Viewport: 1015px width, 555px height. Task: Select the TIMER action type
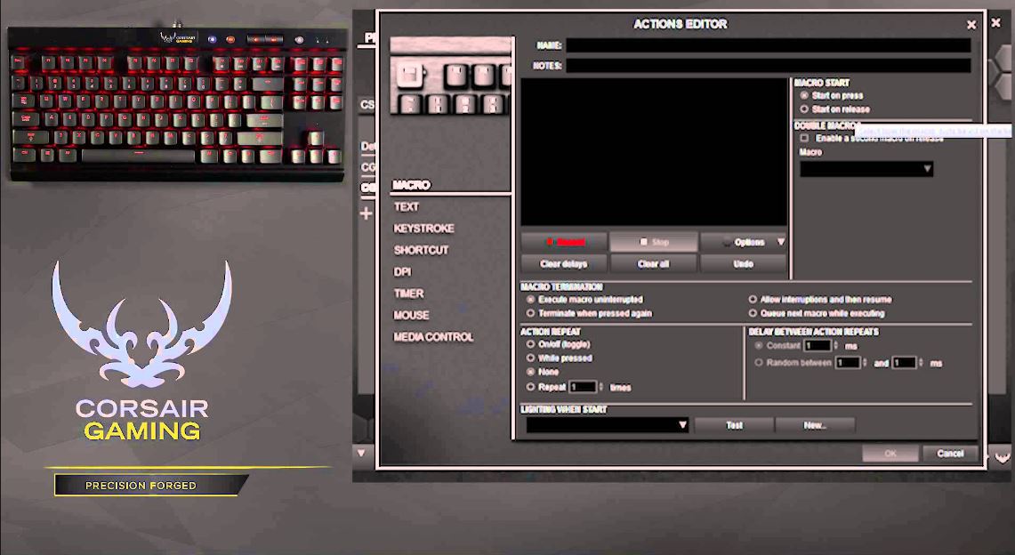click(x=408, y=294)
